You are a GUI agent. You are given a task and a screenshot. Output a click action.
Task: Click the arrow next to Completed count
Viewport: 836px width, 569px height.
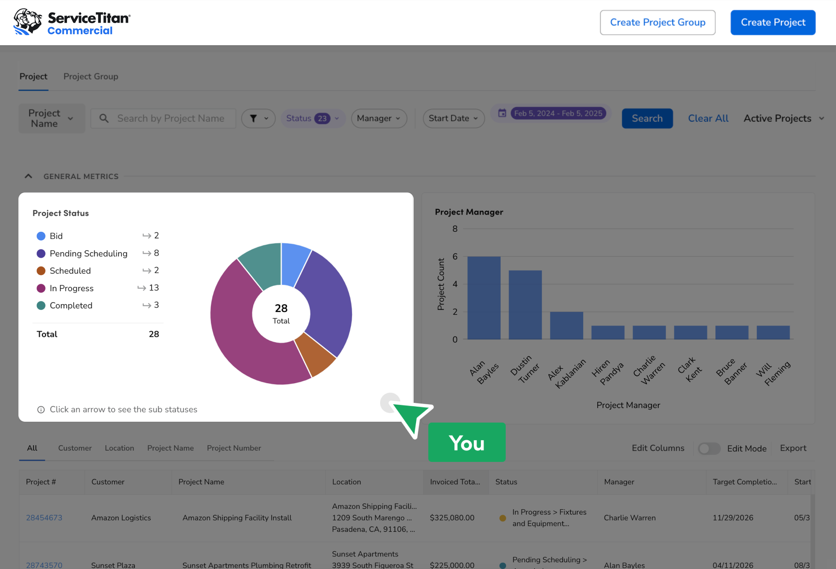(x=147, y=305)
